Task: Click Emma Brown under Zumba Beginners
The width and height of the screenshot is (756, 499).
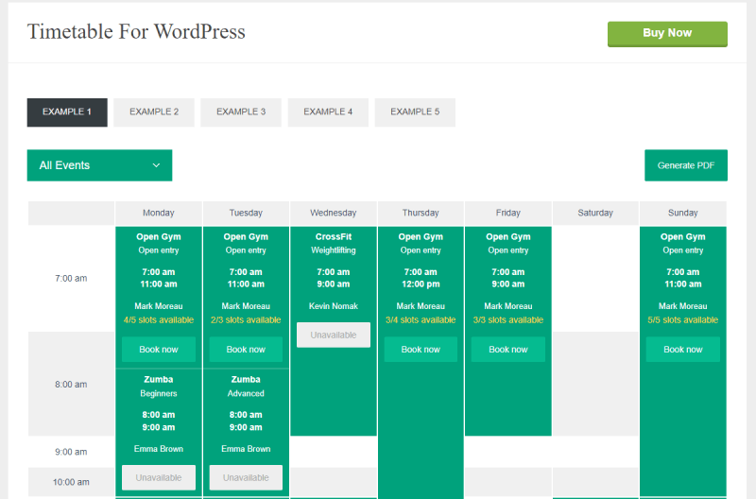Action: coord(159,449)
